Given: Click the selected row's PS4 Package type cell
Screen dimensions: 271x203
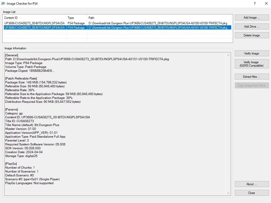Looking at the screenshot, I should click(76, 27).
